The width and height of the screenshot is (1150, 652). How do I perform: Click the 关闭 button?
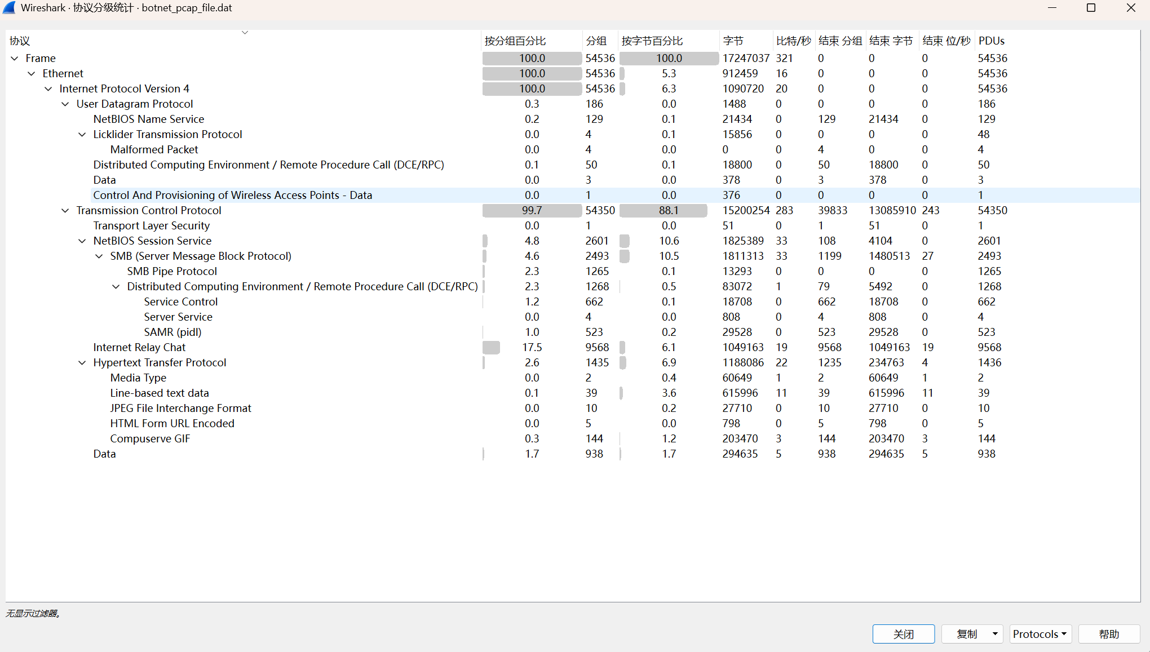point(903,634)
